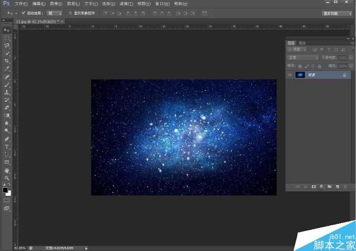This screenshot has height=251, width=356.
Task: Open the 文件(F) menu
Action: pos(21,4)
